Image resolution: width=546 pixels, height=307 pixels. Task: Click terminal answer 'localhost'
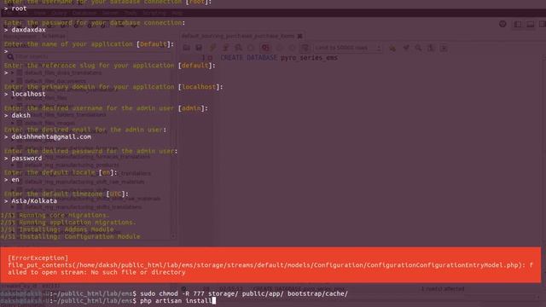pyautogui.click(x=28, y=94)
